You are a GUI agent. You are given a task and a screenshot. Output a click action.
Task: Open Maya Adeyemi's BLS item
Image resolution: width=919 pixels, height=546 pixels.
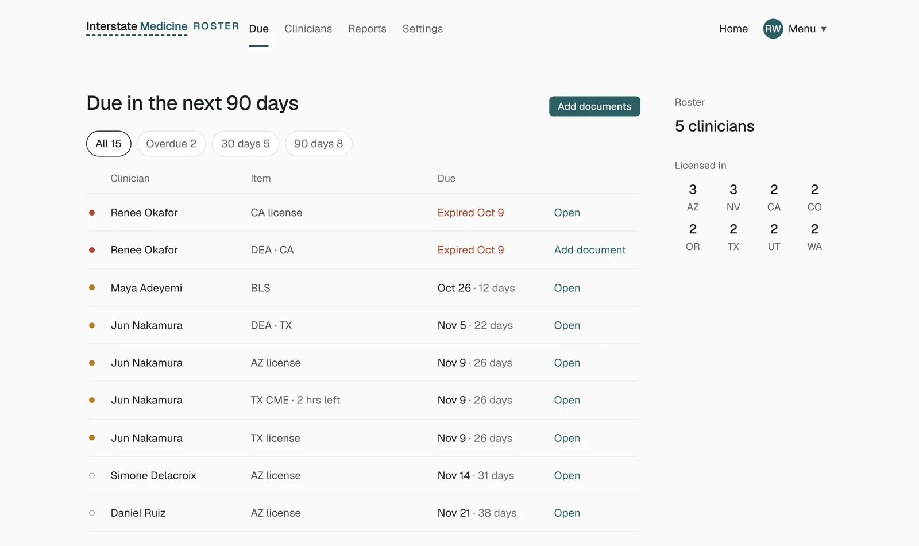coord(567,288)
